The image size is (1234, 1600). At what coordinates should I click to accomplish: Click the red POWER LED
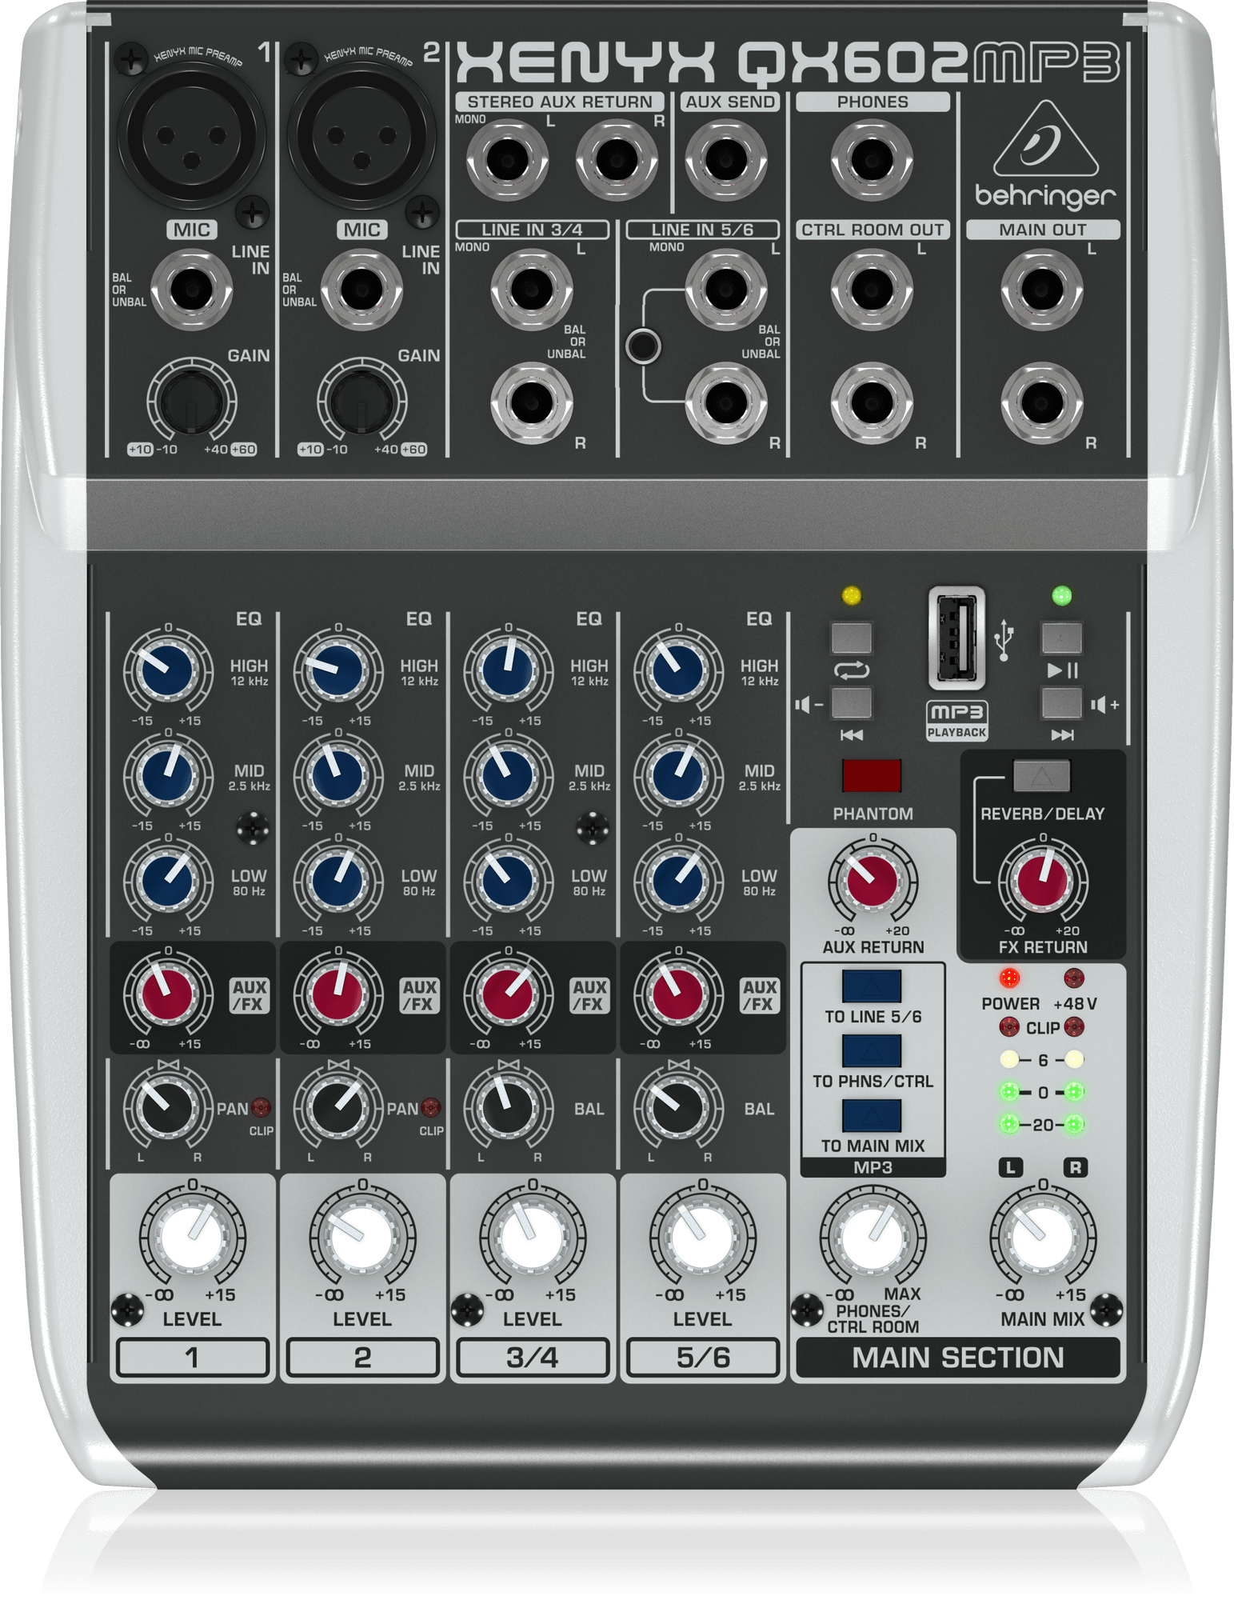pos(1009,978)
